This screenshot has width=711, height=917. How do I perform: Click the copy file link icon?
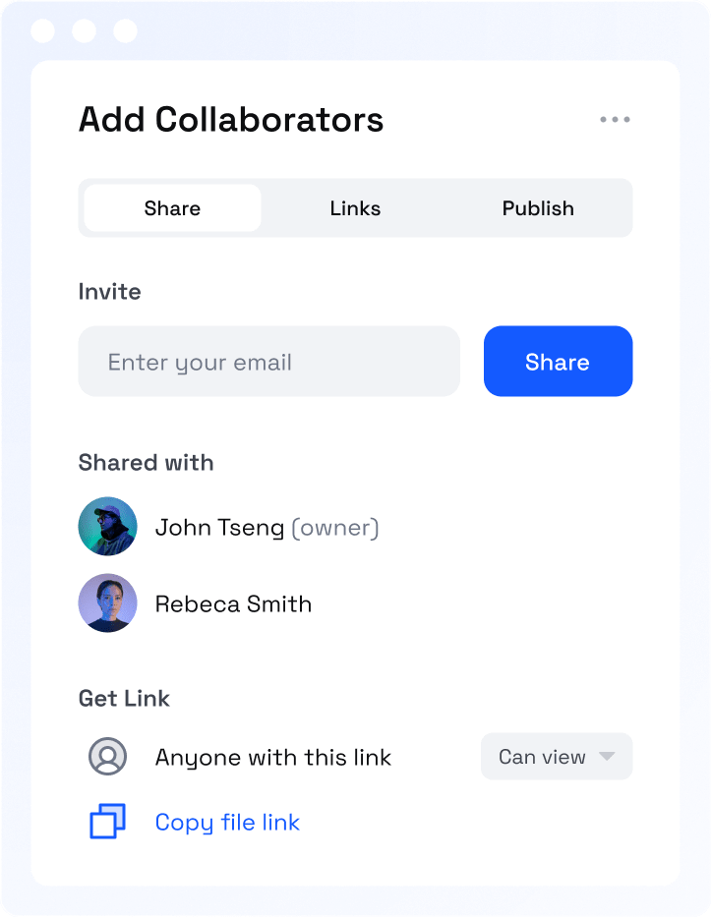tap(107, 822)
